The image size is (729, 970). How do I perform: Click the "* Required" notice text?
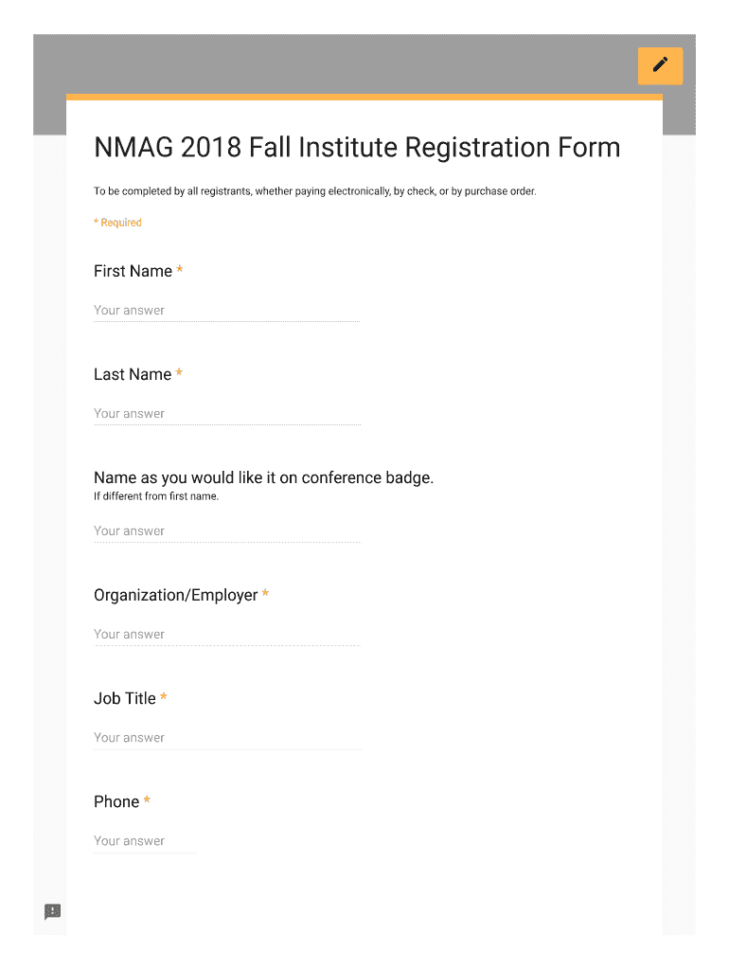click(117, 223)
